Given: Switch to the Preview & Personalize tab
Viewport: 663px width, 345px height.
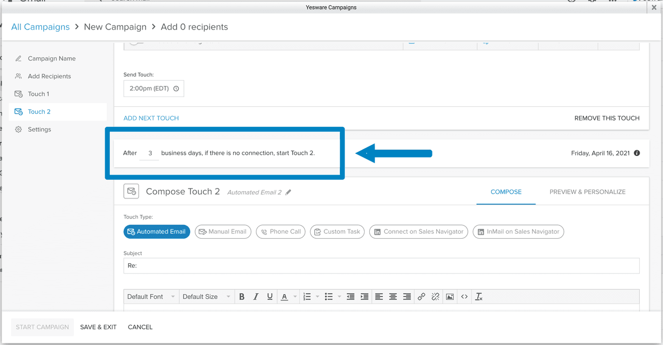Looking at the screenshot, I should [587, 192].
